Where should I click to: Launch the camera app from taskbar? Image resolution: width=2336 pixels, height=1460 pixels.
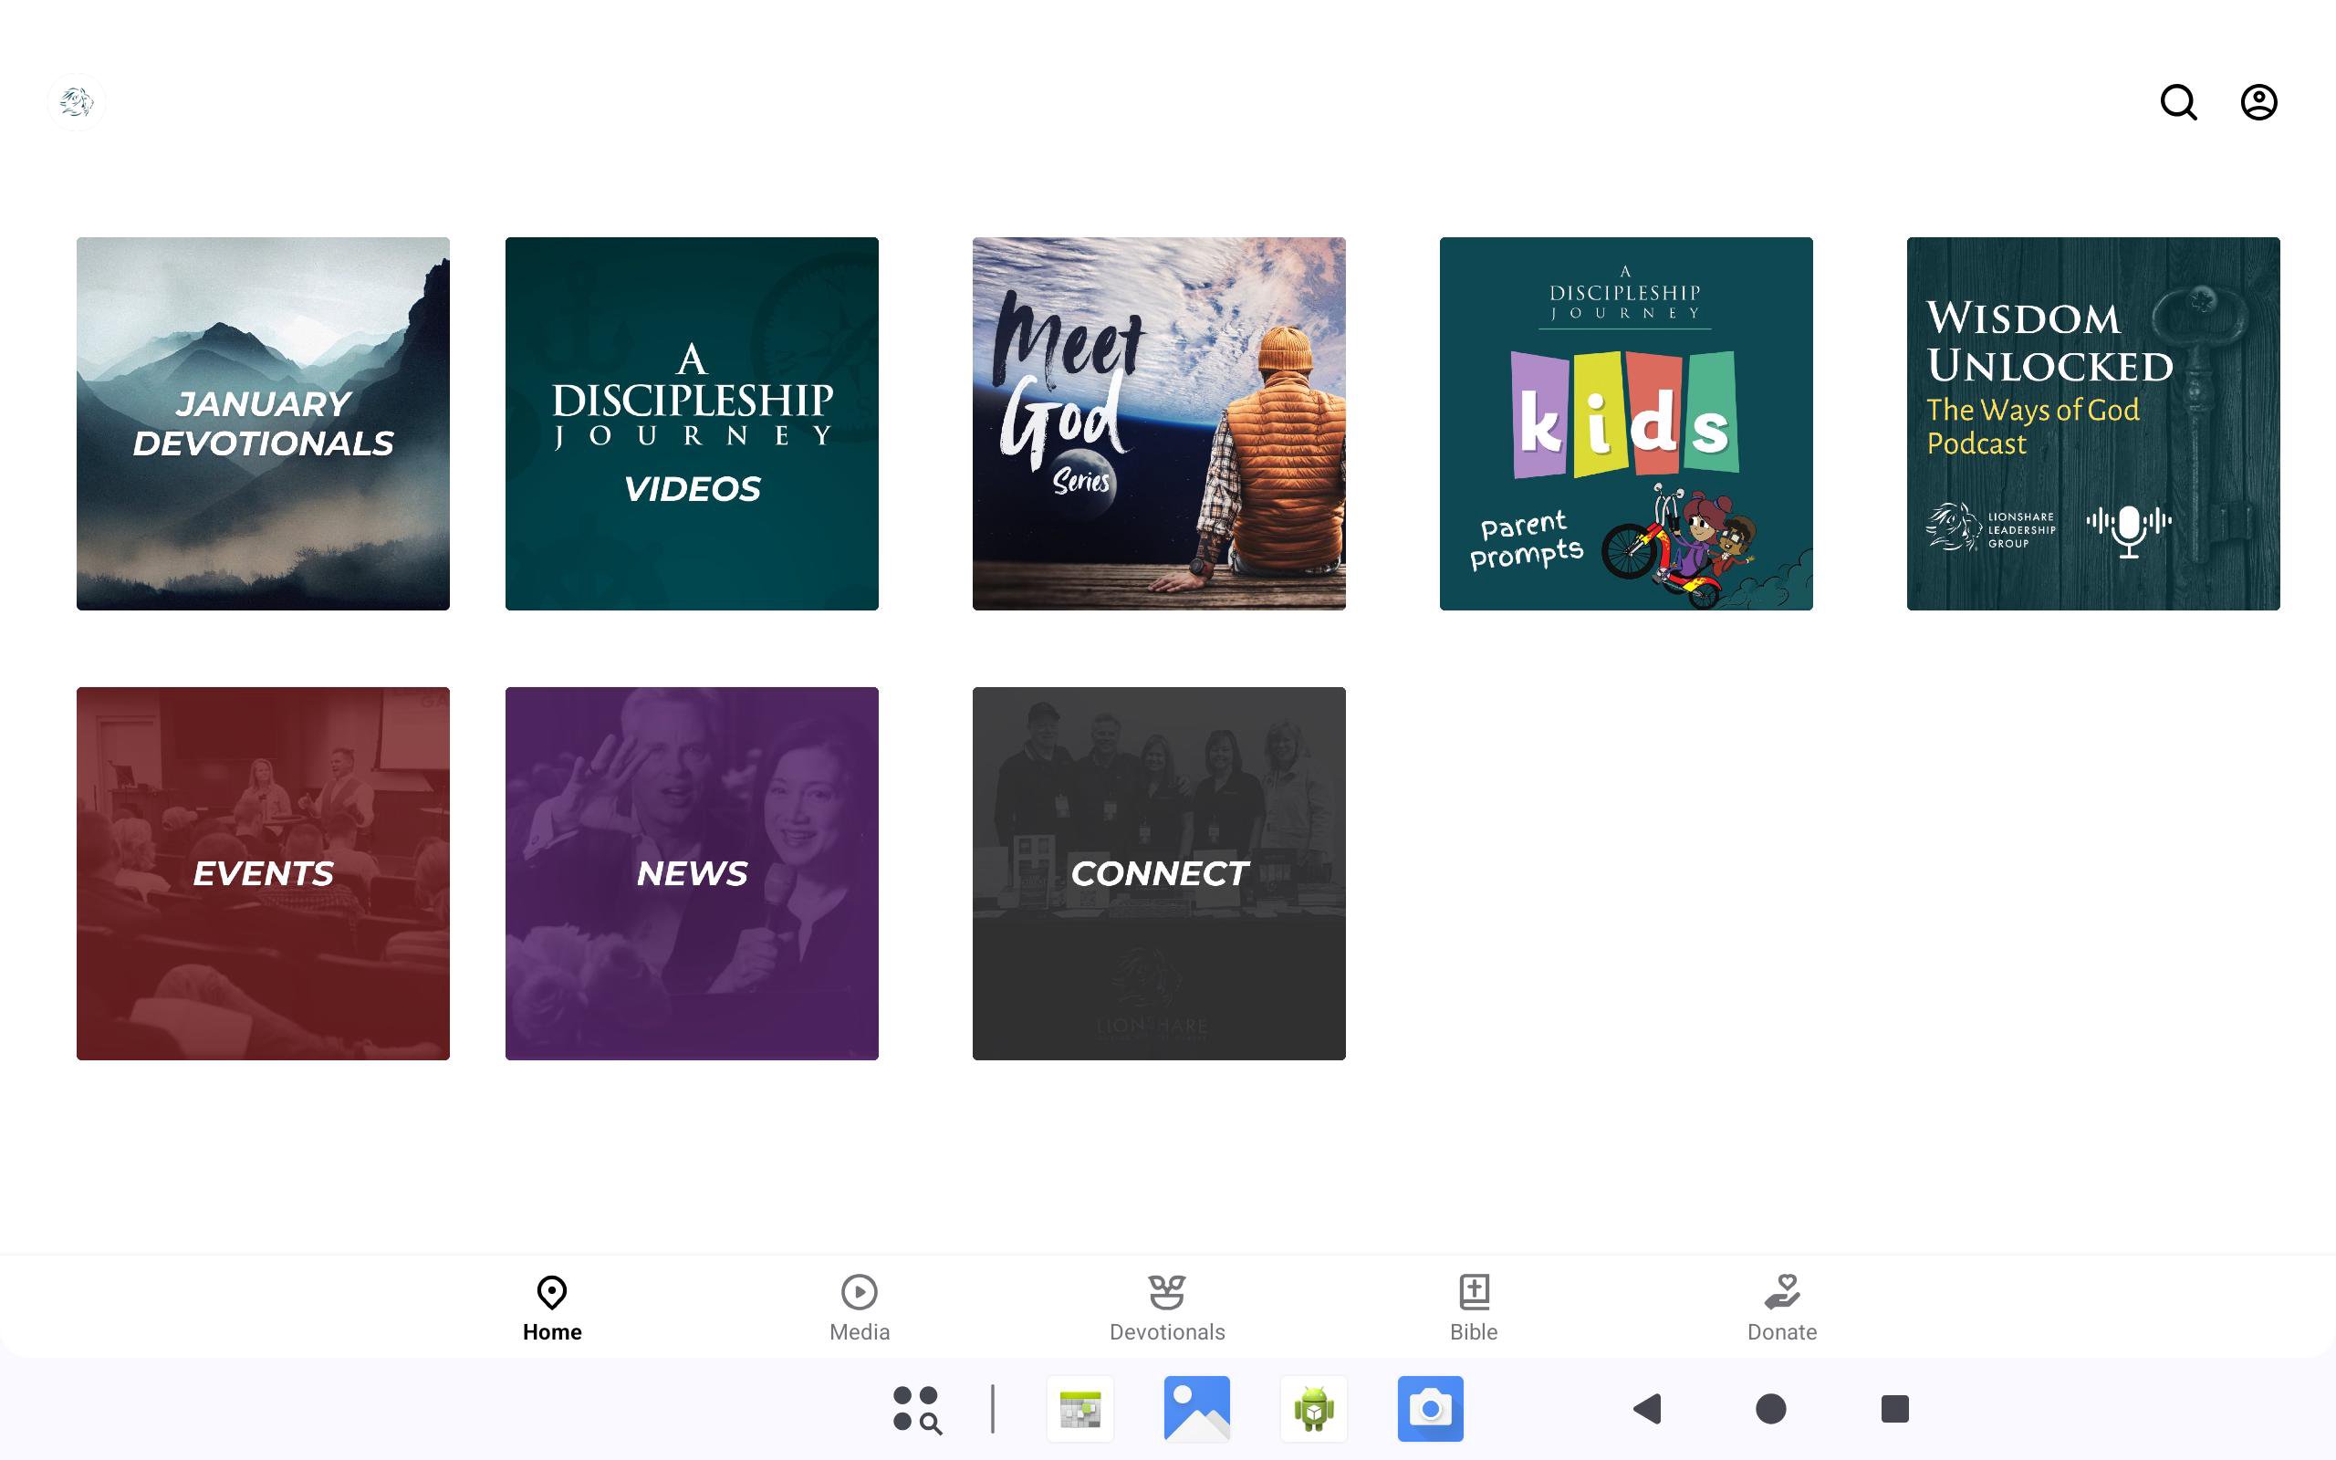click(1430, 1409)
